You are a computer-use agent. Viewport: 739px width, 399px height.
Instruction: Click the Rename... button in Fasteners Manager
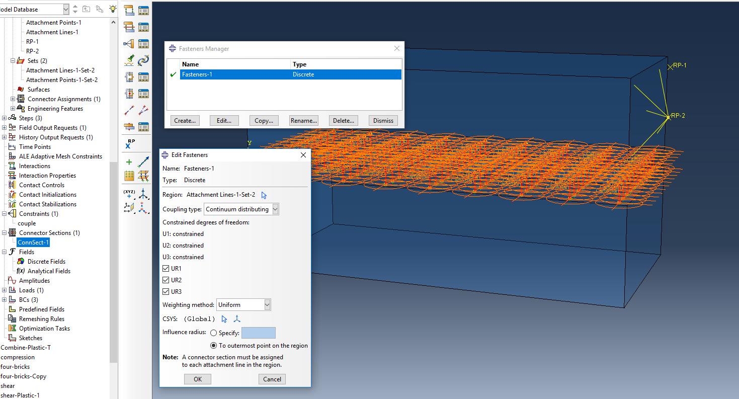click(304, 121)
